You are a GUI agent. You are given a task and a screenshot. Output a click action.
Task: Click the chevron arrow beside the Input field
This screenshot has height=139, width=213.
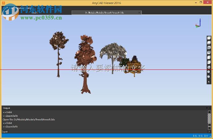click(209, 132)
